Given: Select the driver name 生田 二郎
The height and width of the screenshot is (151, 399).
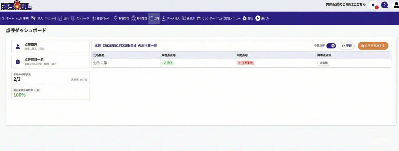Looking at the screenshot, I should (x=100, y=63).
